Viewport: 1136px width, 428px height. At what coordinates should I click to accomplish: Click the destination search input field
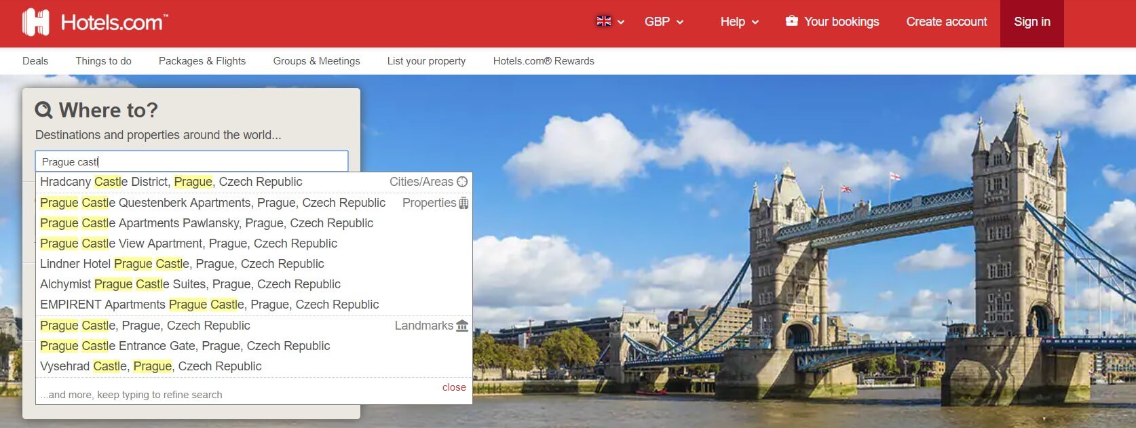[x=191, y=161]
